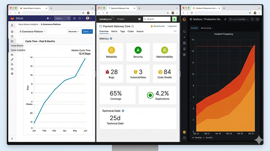Switch to the Metric tab

114,31
